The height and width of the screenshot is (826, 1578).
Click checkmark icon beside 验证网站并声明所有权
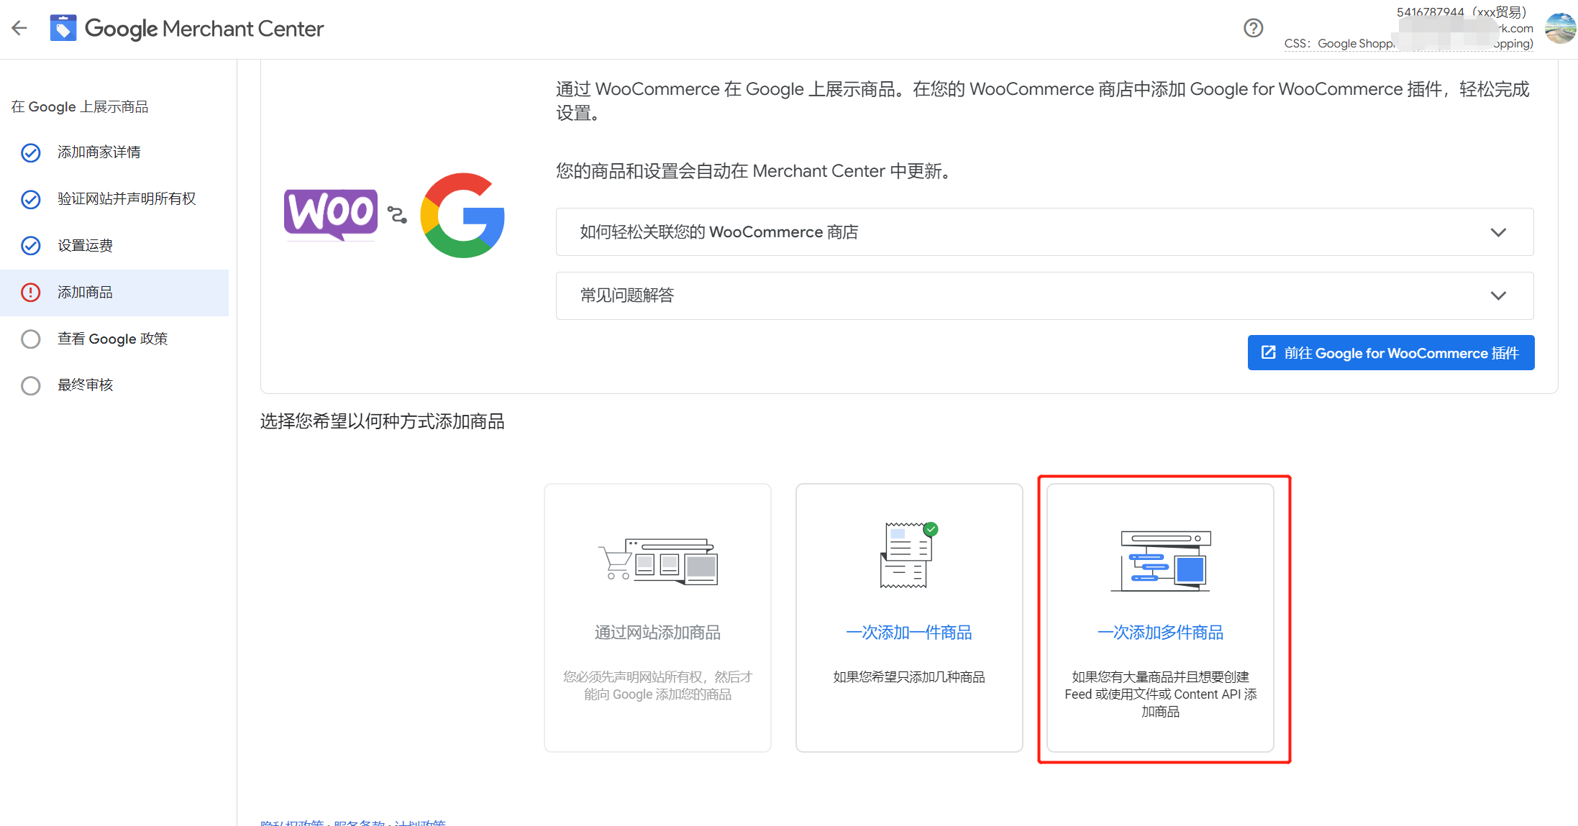click(31, 199)
